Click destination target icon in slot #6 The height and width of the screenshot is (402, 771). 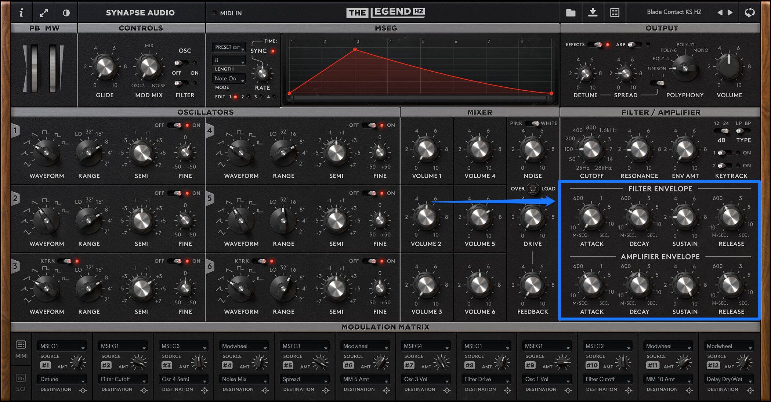pos(386,390)
